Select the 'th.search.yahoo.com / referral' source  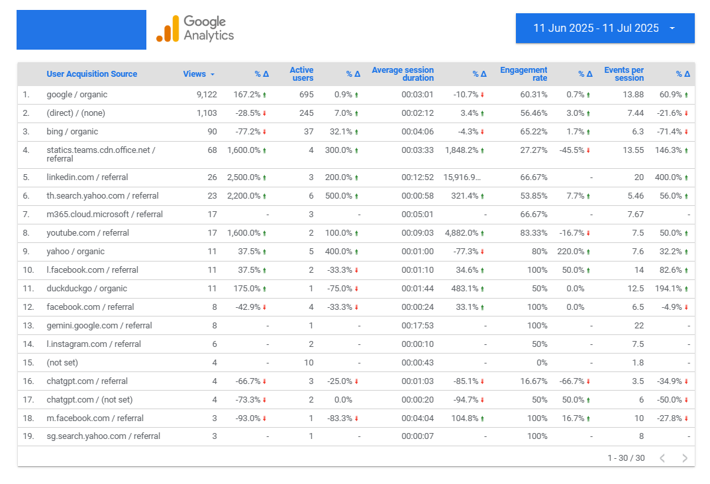click(x=103, y=196)
